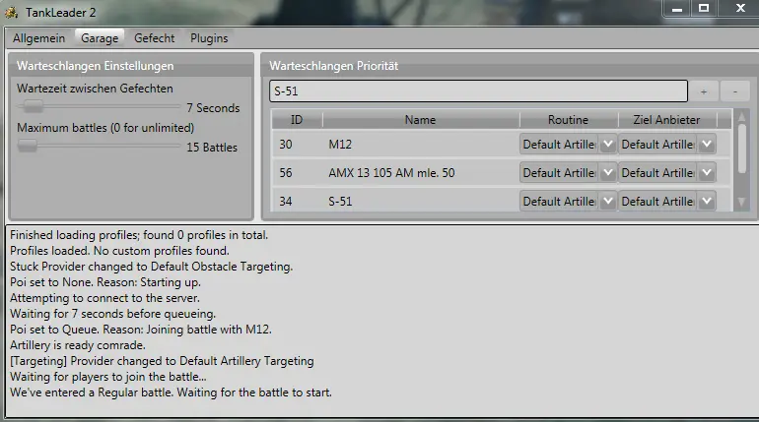Open Routine dropdown for M12
Viewport: 759px width, 422px height.
pyautogui.click(x=608, y=145)
